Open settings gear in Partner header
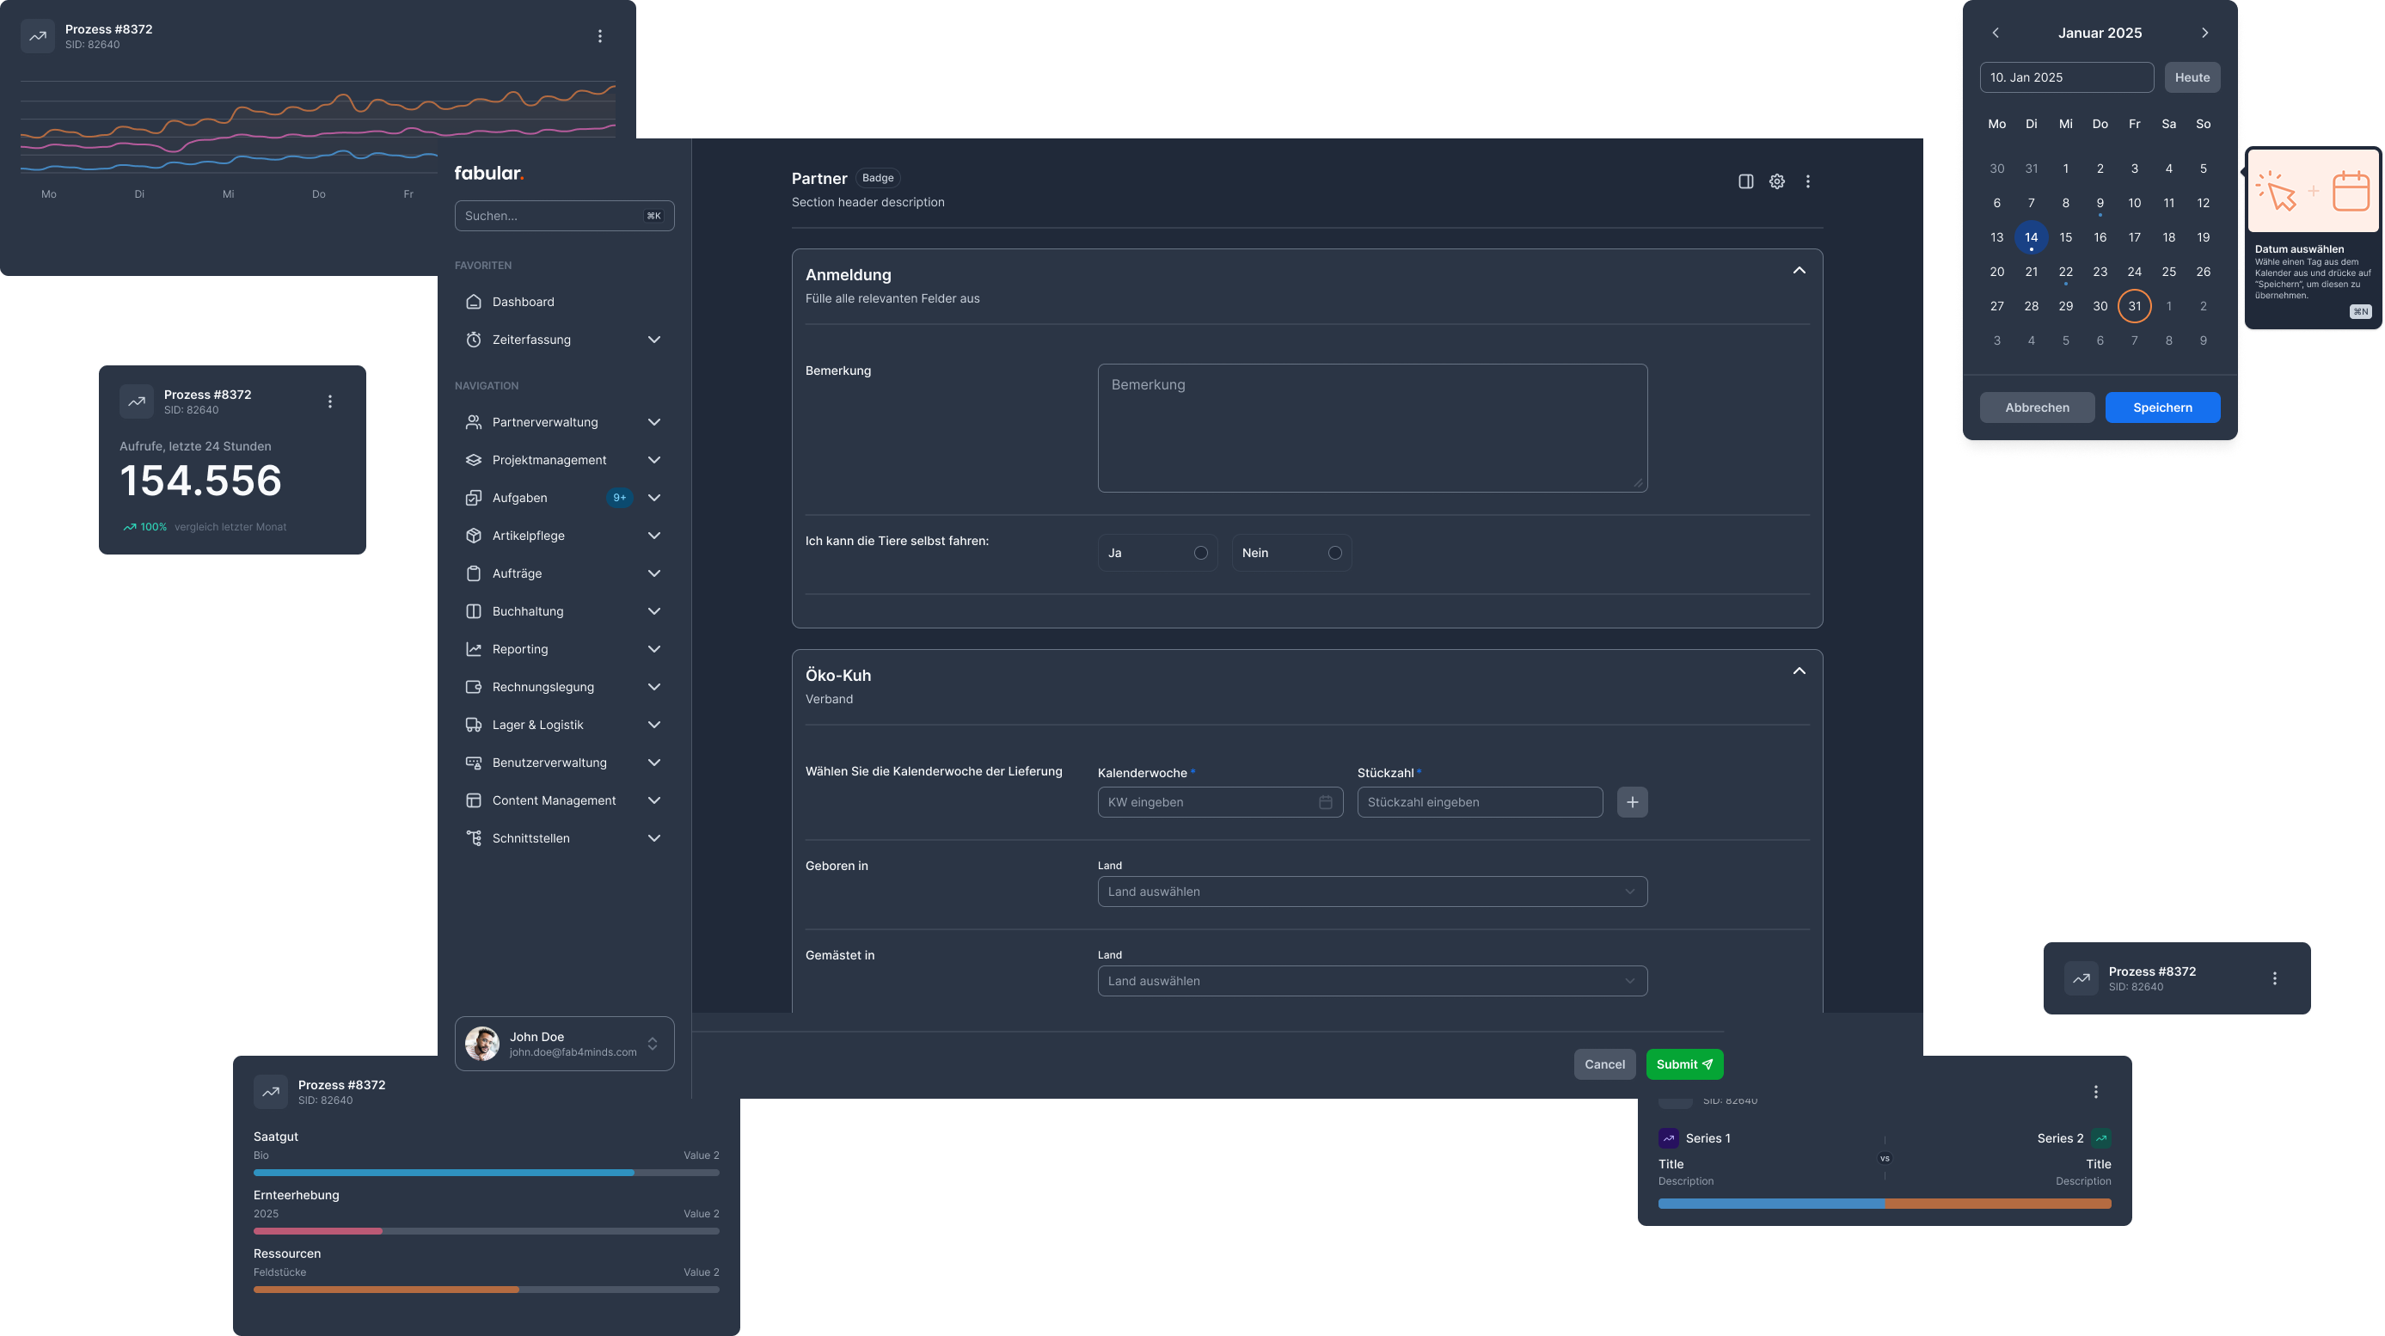The height and width of the screenshot is (1336, 2385). pyautogui.click(x=1777, y=181)
